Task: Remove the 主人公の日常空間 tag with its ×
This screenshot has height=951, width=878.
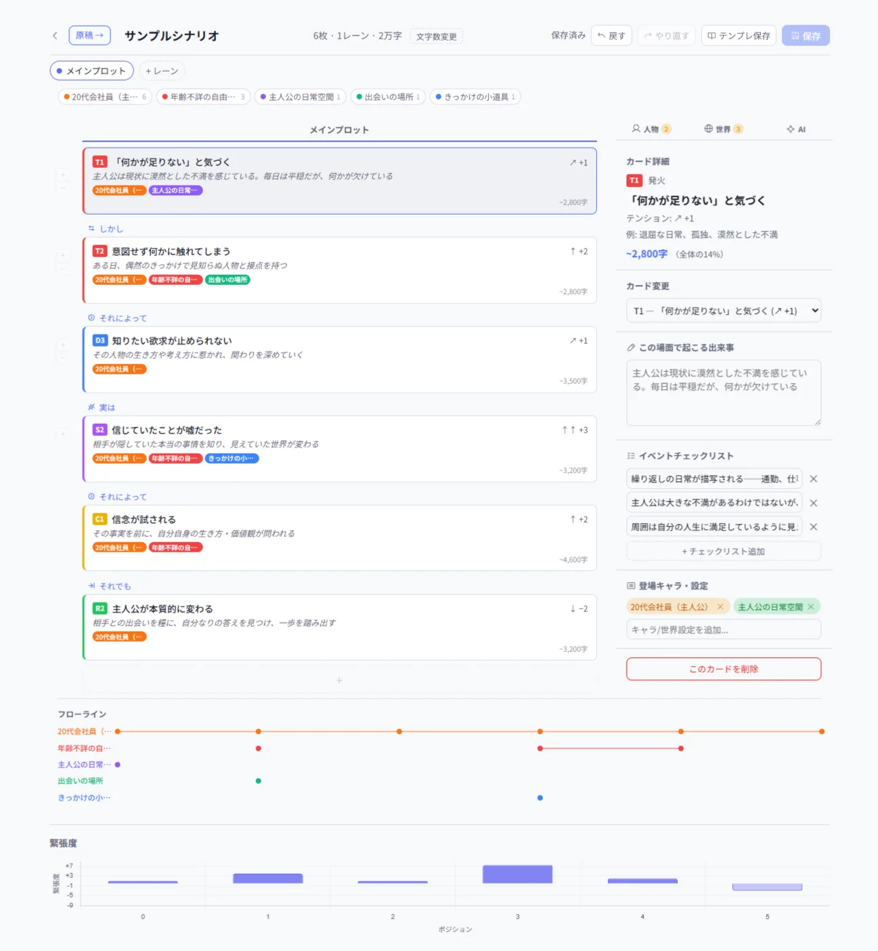Action: point(810,606)
